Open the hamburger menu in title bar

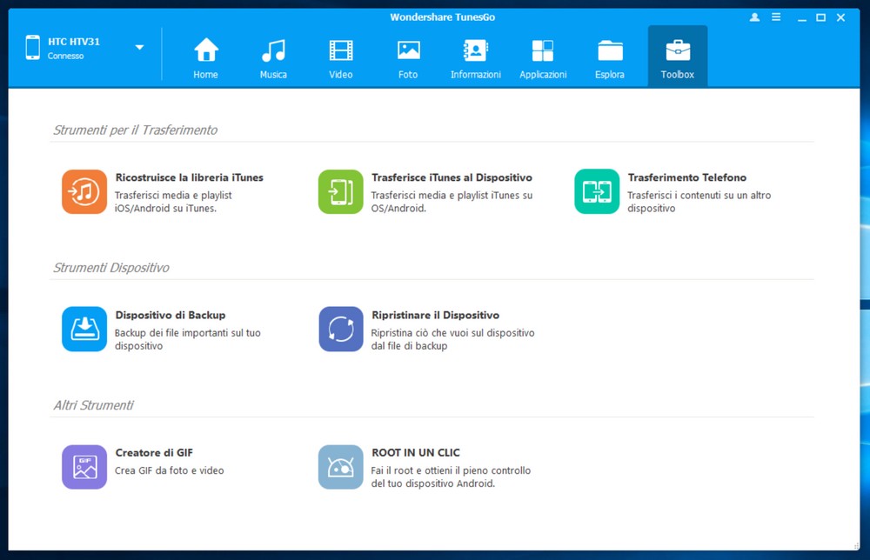pyautogui.click(x=776, y=17)
